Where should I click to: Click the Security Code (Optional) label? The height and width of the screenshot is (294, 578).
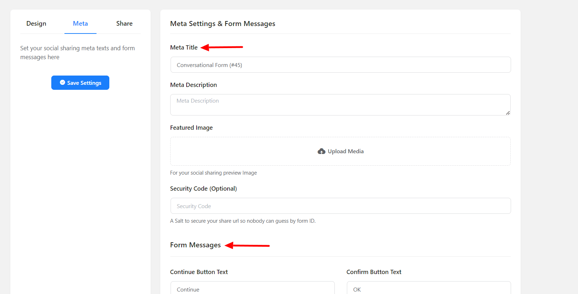pyautogui.click(x=203, y=189)
